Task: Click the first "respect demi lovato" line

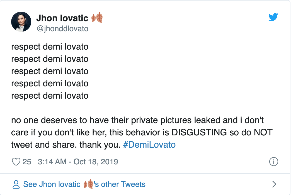Action: point(50,47)
